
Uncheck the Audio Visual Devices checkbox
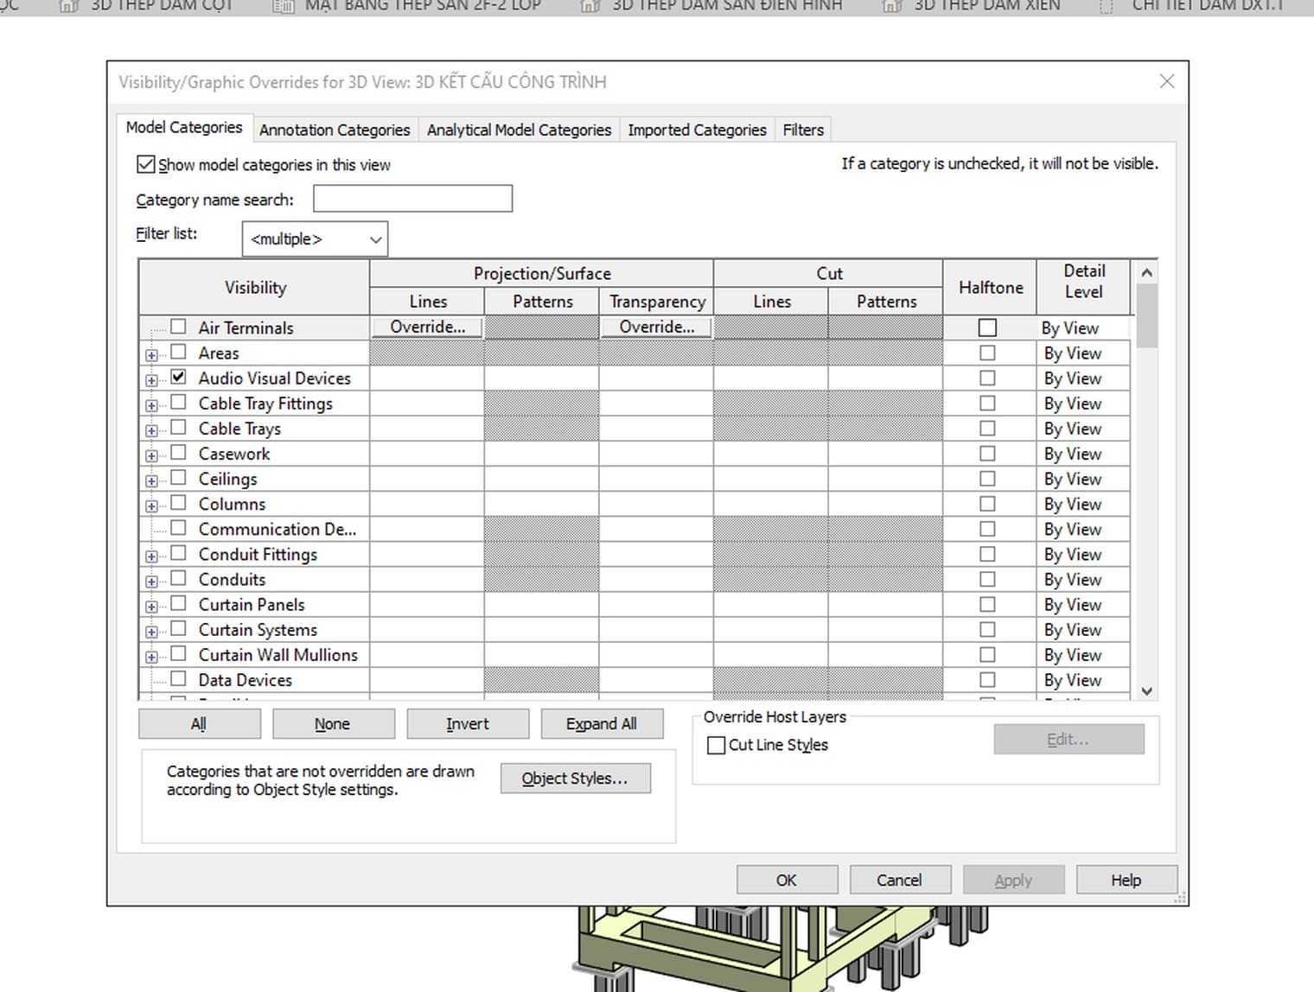point(178,377)
